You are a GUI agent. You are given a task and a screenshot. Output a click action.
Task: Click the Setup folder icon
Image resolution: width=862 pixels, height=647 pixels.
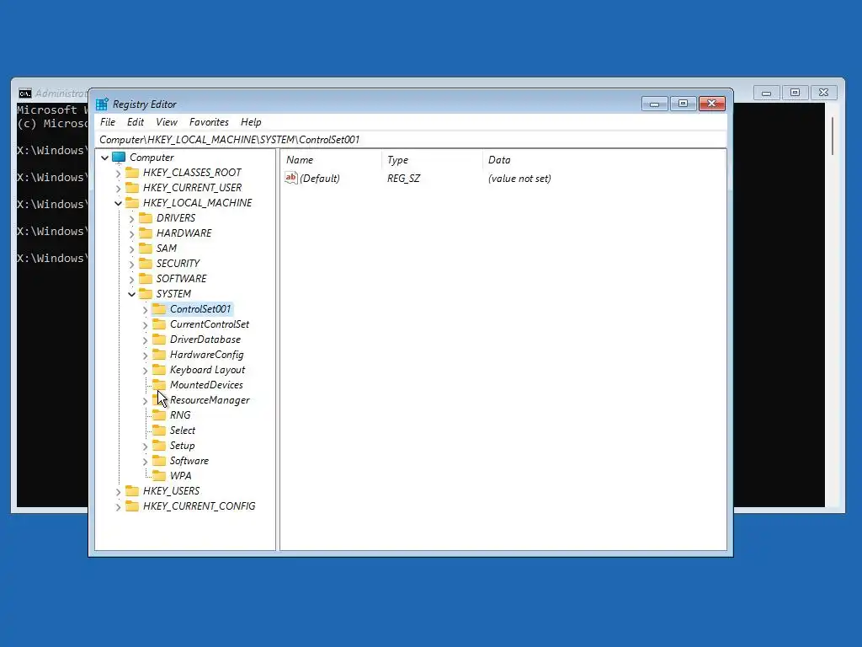[159, 445]
